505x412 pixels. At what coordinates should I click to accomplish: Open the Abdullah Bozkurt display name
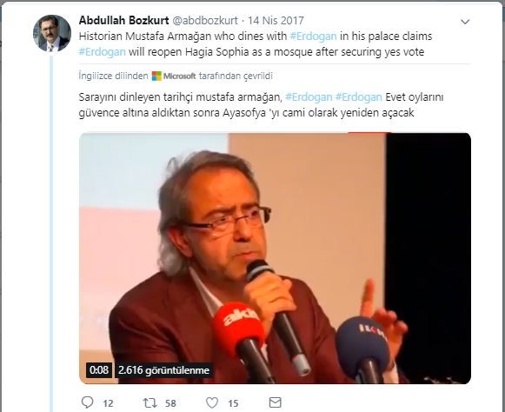[x=123, y=20]
